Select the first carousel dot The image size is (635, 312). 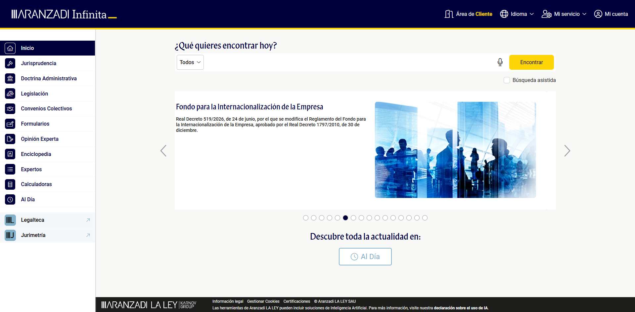306,218
